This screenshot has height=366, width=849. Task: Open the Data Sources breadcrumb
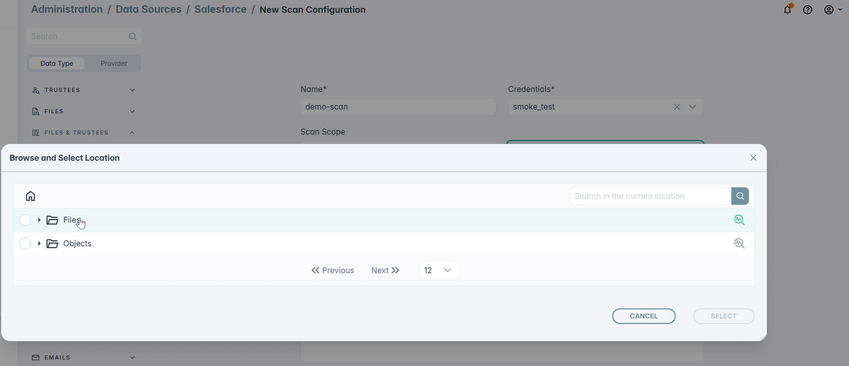pos(148,9)
